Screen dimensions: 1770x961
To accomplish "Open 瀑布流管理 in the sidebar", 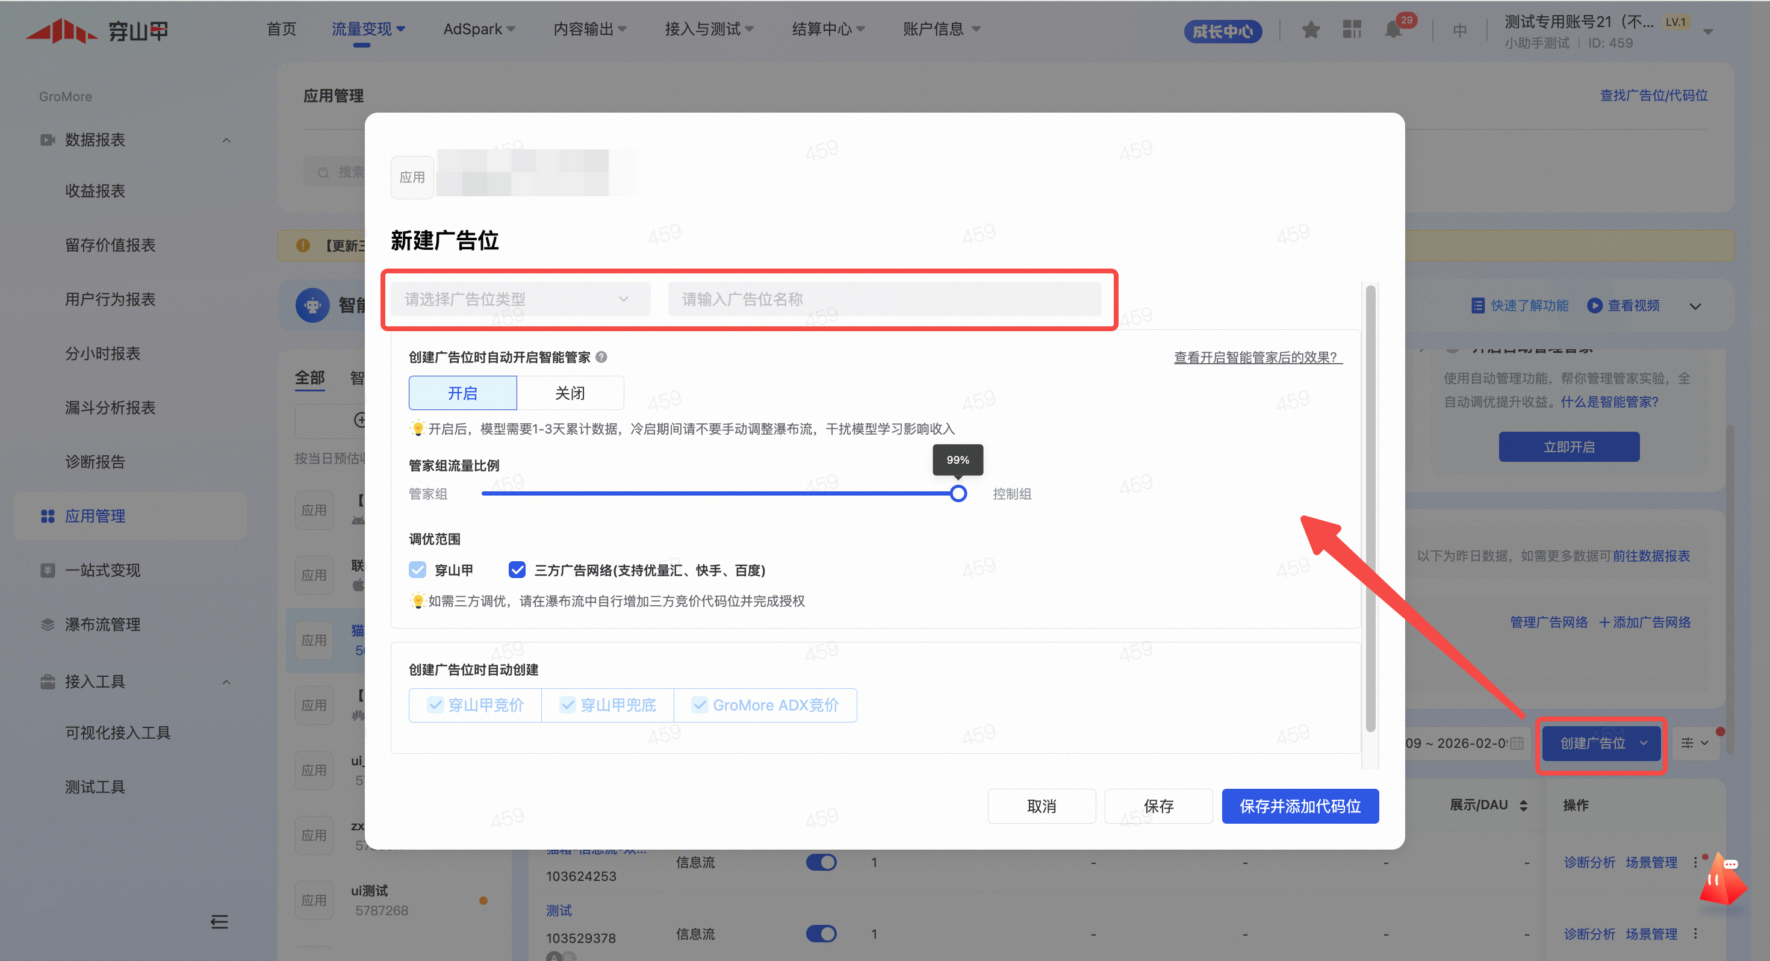I will (102, 624).
